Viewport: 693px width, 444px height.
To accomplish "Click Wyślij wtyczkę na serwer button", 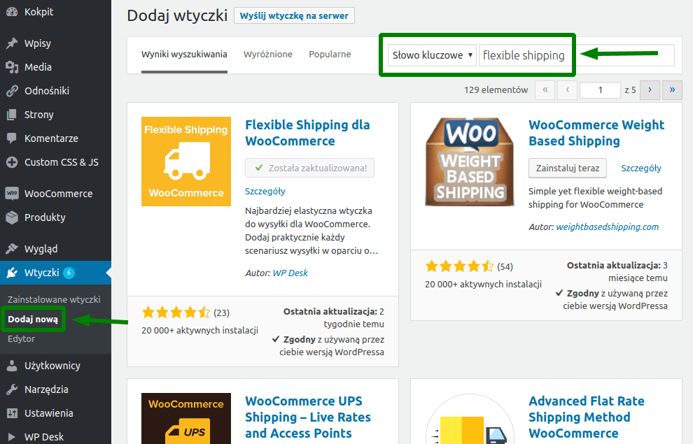I will pyautogui.click(x=294, y=16).
